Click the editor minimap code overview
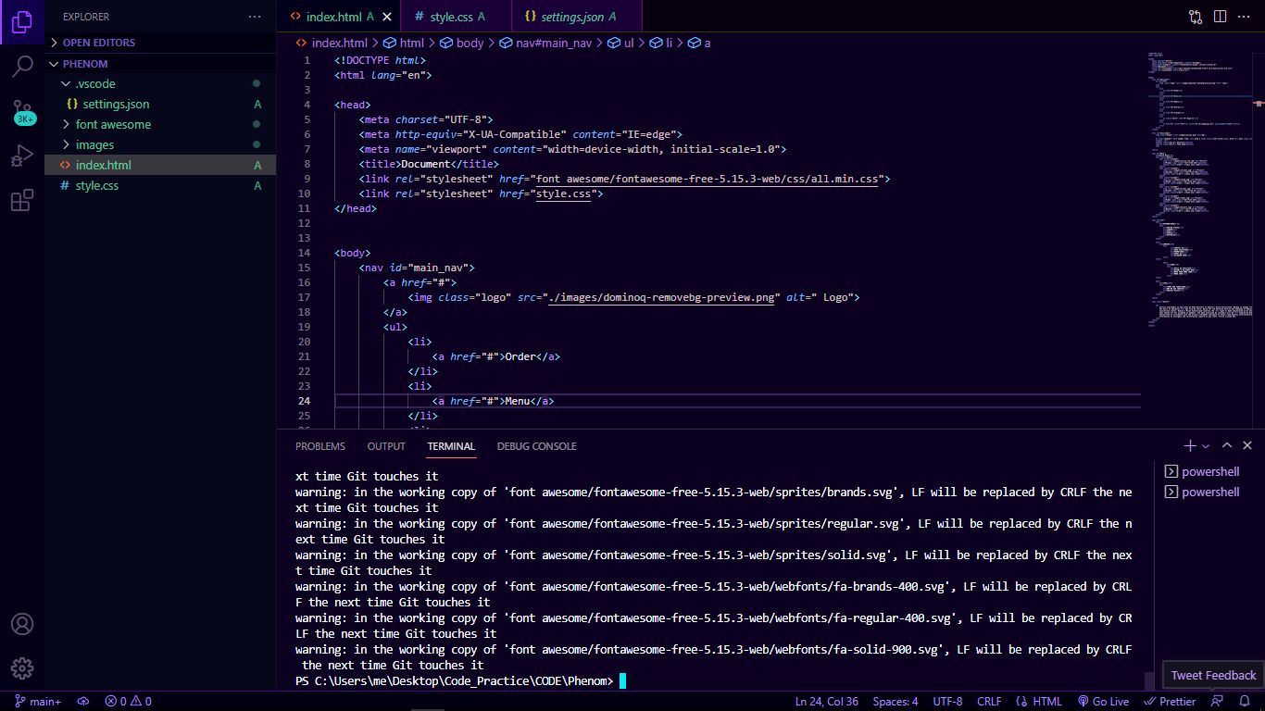This screenshot has width=1265, height=711. [1201, 190]
